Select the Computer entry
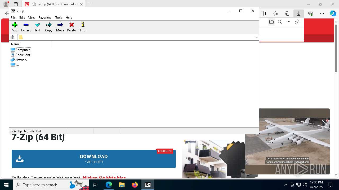Viewport: 339px width, 190px height. (x=21, y=50)
